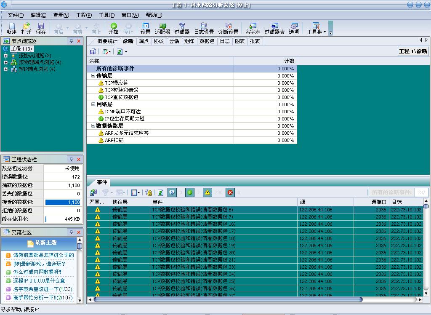
Task: Toggle the yellow warning severity filter
Action: (207, 192)
